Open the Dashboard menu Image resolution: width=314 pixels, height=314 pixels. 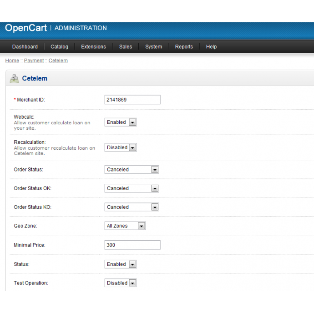pyautogui.click(x=25, y=47)
